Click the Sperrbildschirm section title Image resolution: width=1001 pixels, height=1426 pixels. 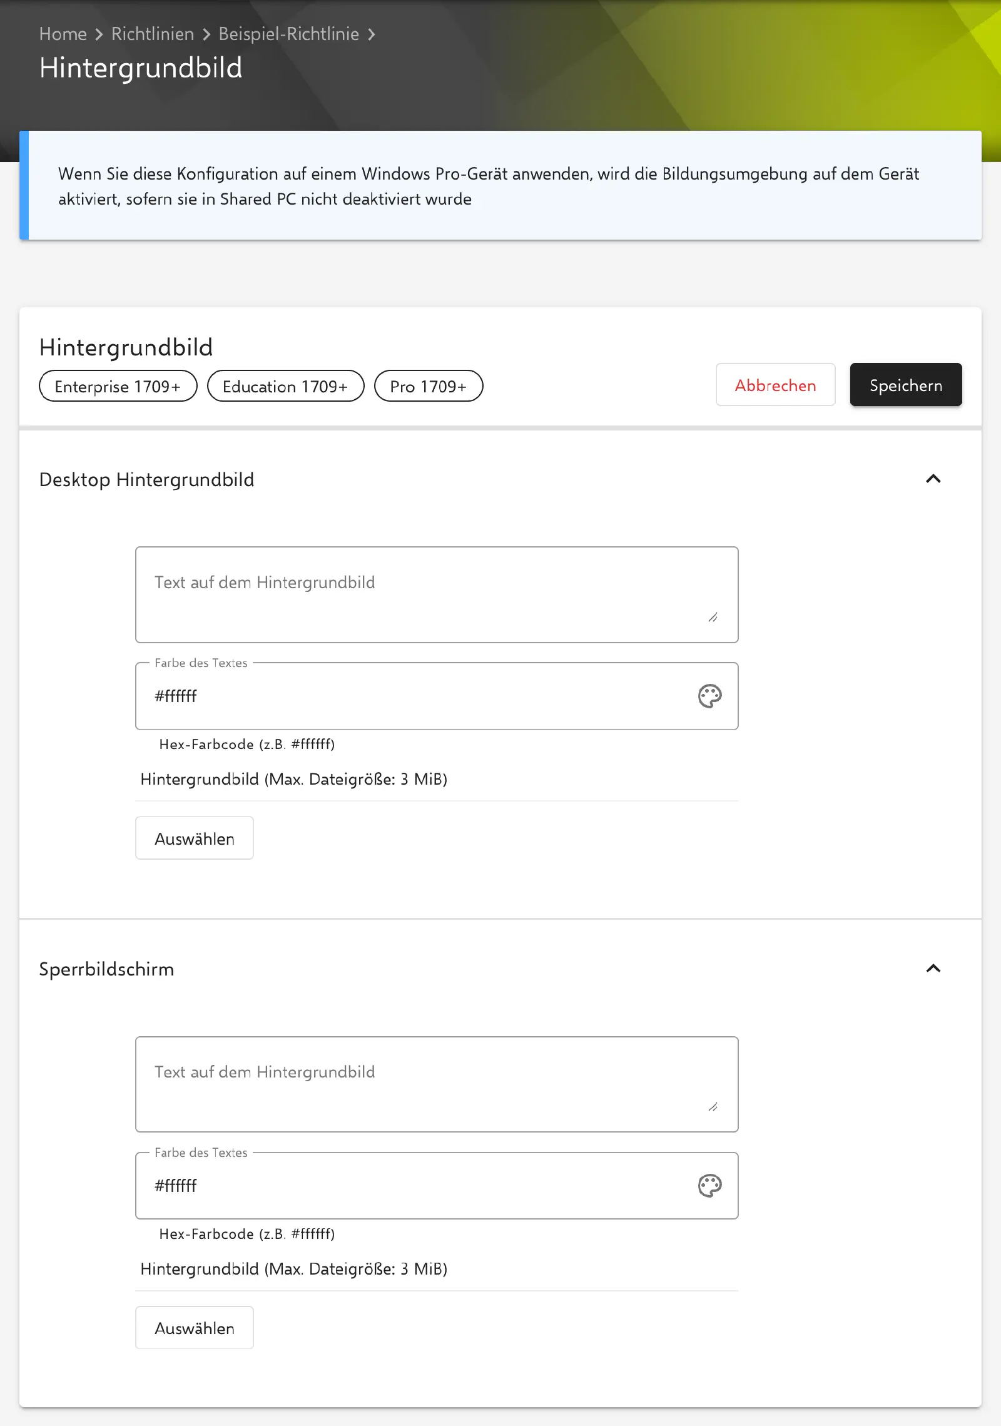pyautogui.click(x=106, y=969)
